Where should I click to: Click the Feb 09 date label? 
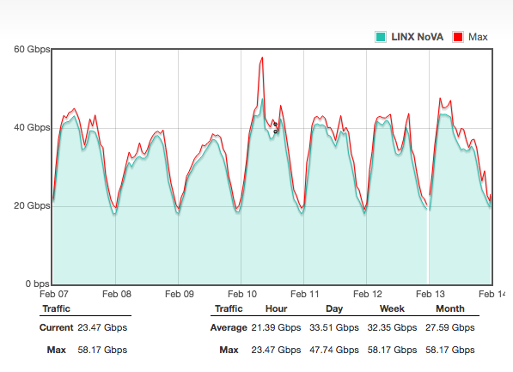[180, 294]
